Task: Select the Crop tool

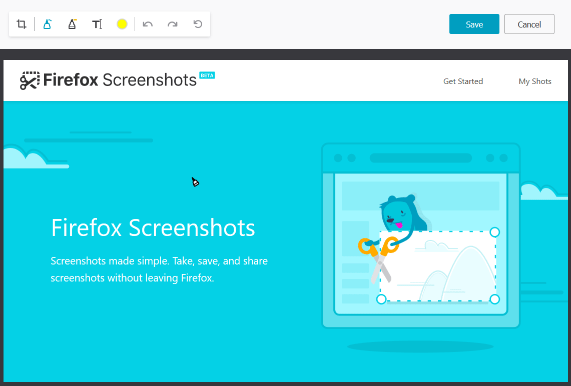Action: tap(22, 24)
